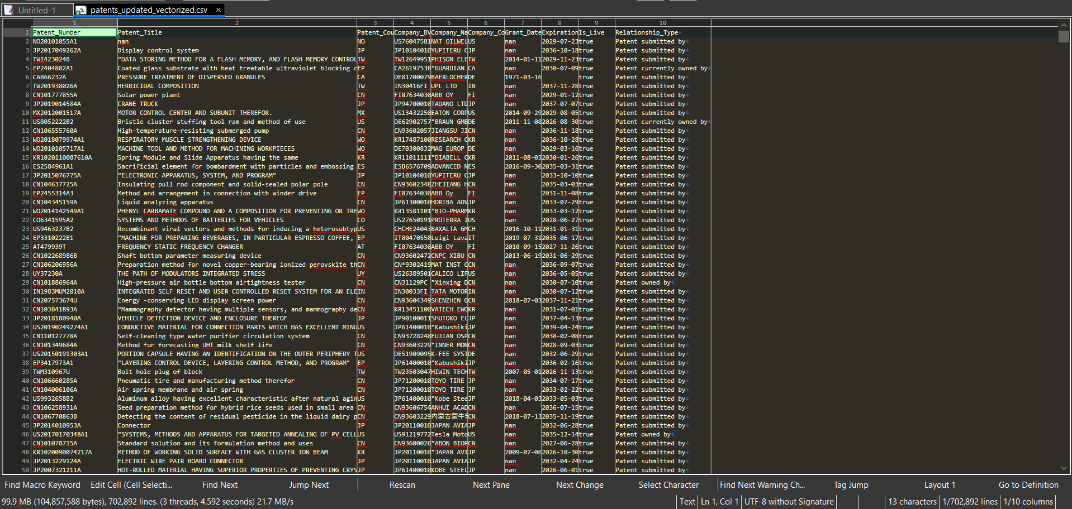
Task: Click the vertical scrollbar thumb
Action: (1063, 36)
